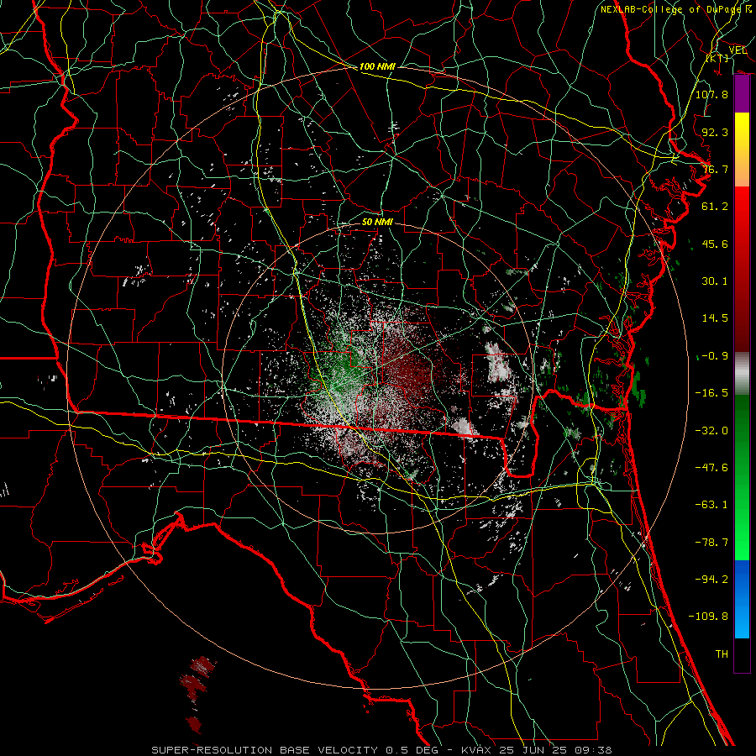This screenshot has height=756, width=756.
Task: Click the -63.1 velocity legend value
Action: click(x=711, y=505)
